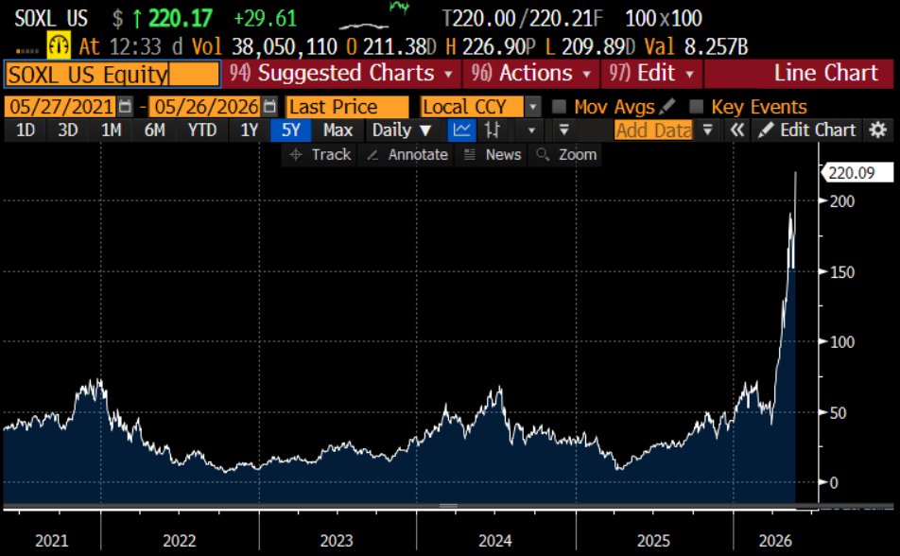Screen dimensions: 900x556
Task: Enable the Key Events checkbox
Action: tap(696, 106)
